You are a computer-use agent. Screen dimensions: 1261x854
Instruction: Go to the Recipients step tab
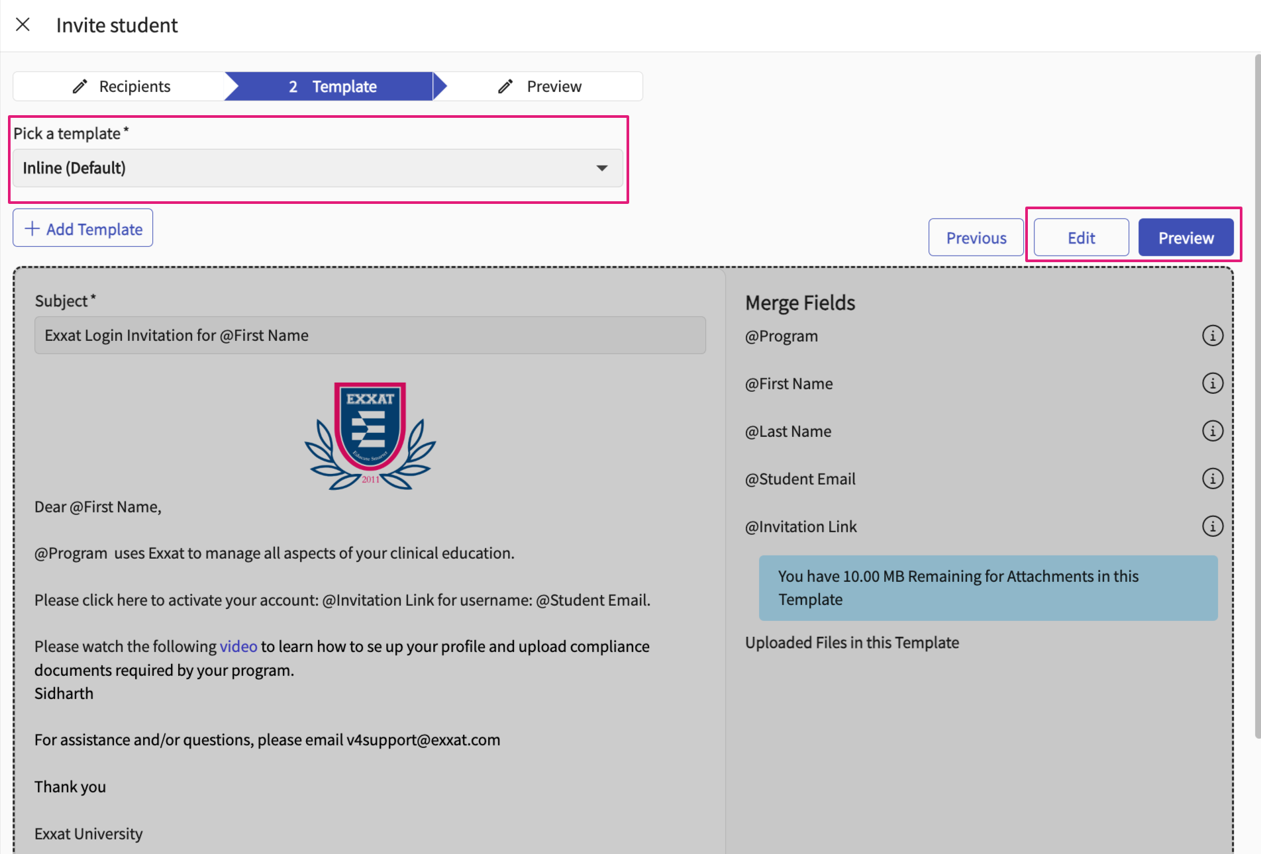pyautogui.click(x=123, y=87)
